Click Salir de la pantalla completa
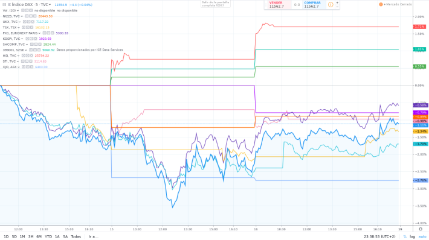This screenshot has height=240, width=429. coord(216,4)
